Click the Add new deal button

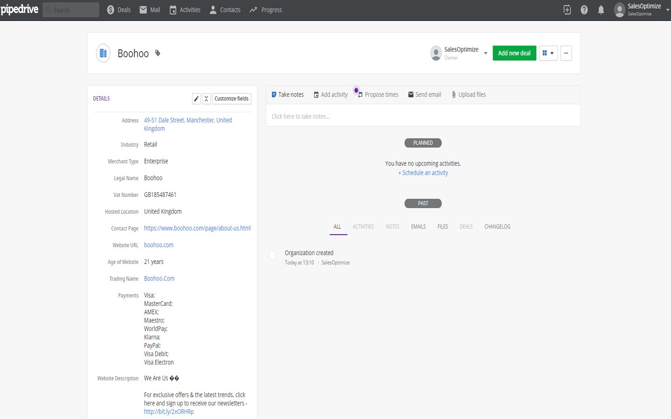click(514, 53)
